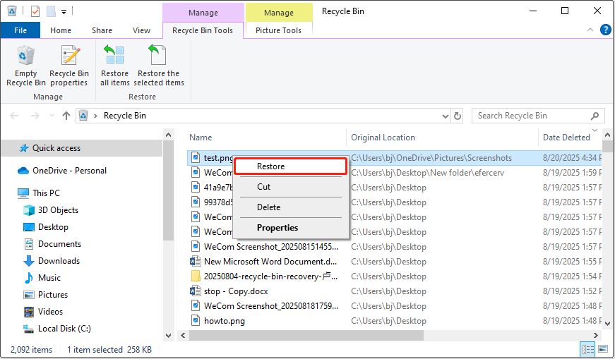The height and width of the screenshot is (359, 615).
Task: Click the Up one level arrow
Action: 66,116
